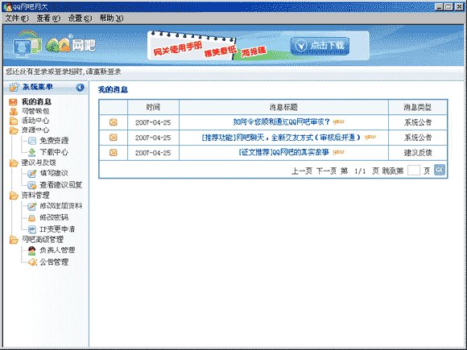Open message 如何令您顺利通过QQ网吧审核?
467x350 pixels.
pyautogui.click(x=282, y=121)
